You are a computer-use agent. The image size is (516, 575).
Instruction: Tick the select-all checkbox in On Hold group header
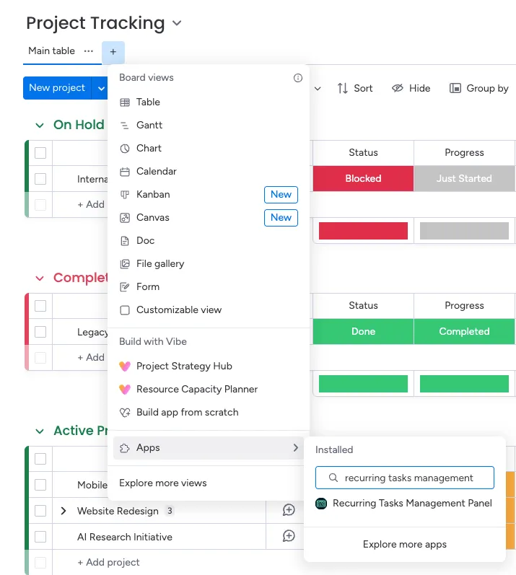click(40, 153)
